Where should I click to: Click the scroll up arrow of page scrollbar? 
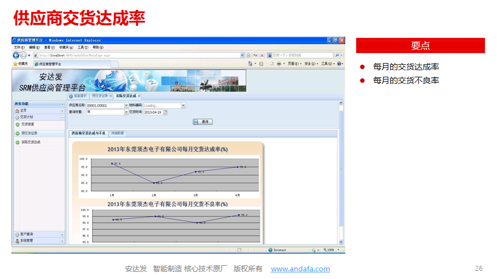tap(341, 103)
